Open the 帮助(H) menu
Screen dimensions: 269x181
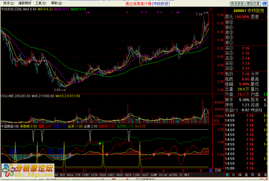(x=57, y=3)
